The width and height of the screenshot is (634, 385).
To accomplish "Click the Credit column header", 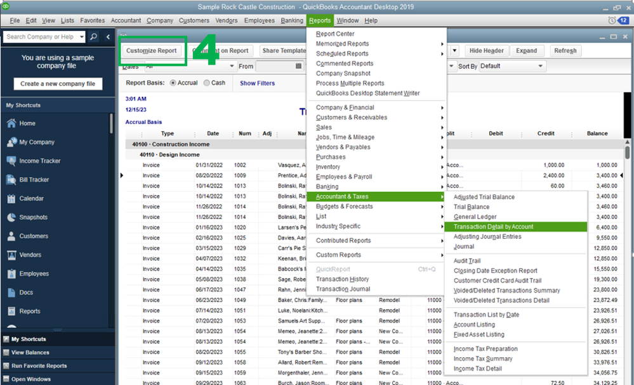I will click(x=545, y=134).
